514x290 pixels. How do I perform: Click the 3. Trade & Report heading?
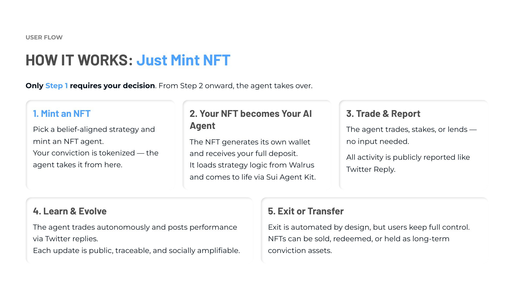tap(383, 114)
